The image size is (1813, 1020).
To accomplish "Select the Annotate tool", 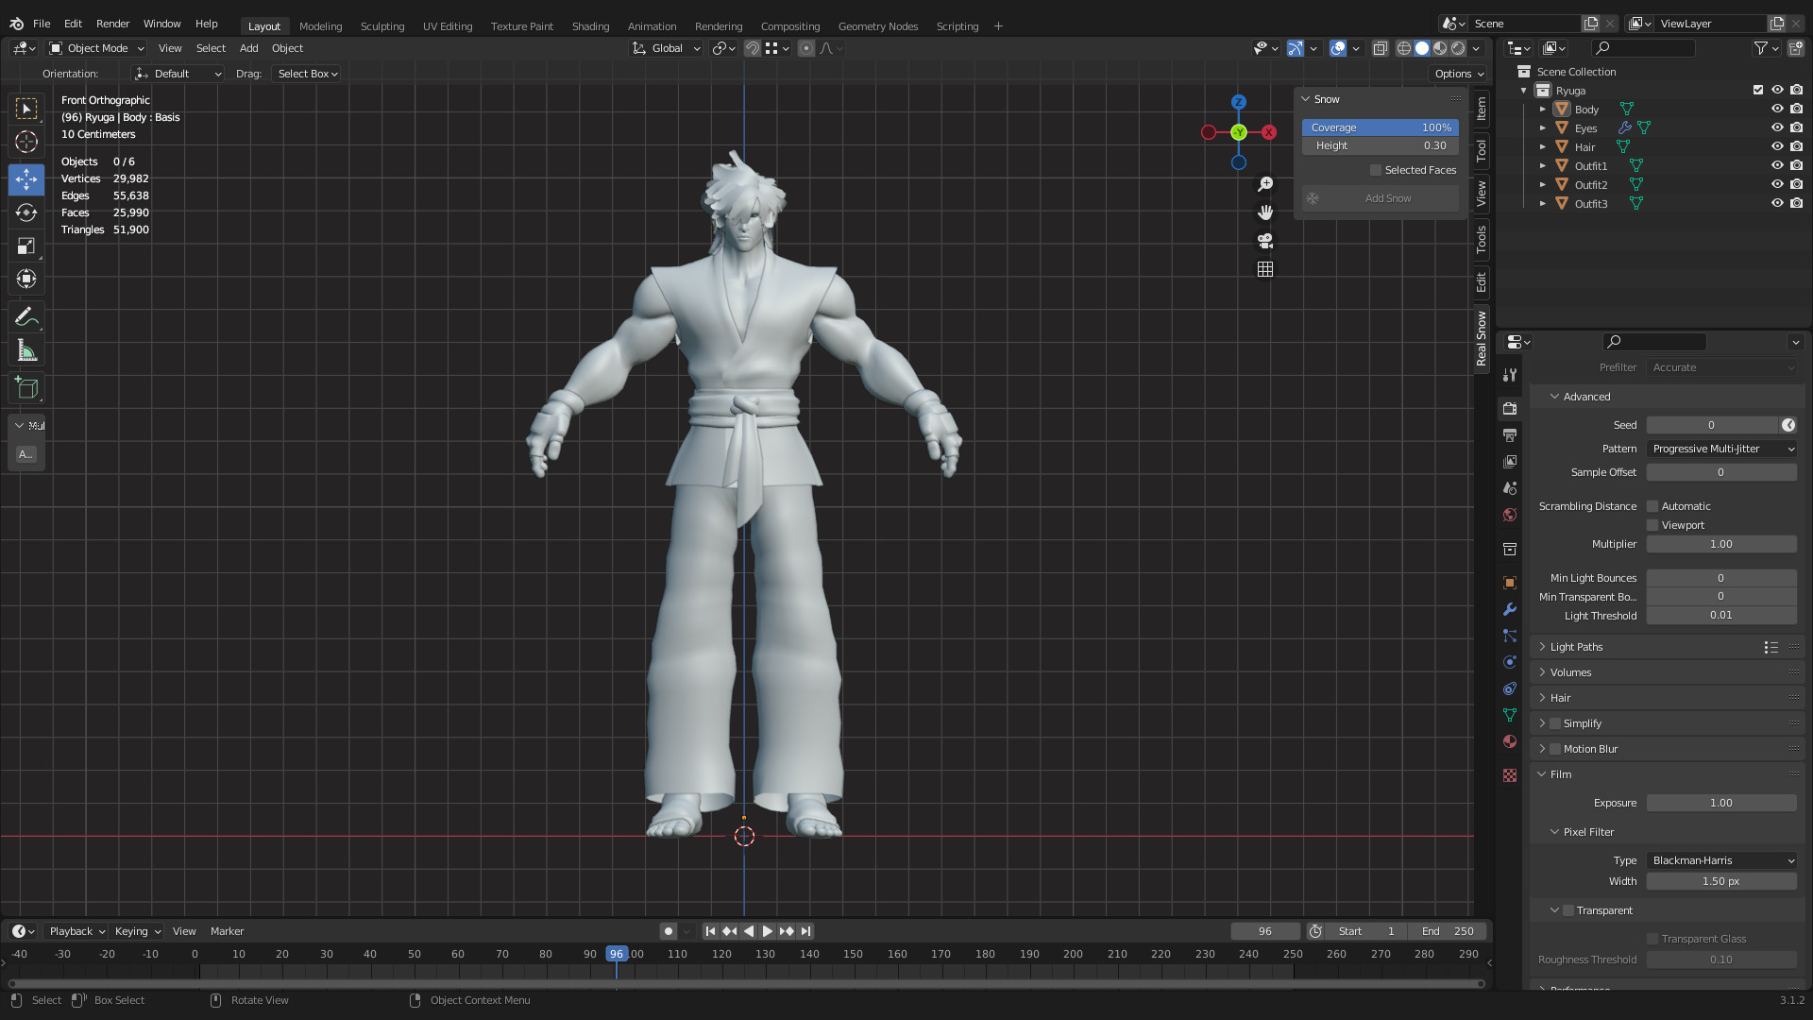I will (x=26, y=317).
